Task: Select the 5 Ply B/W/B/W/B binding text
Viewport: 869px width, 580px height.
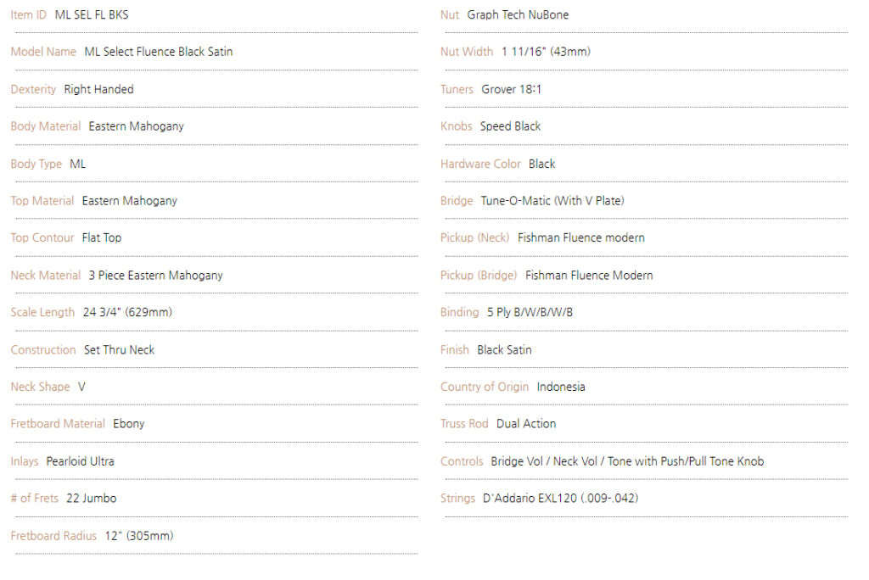Action: pyautogui.click(x=530, y=312)
